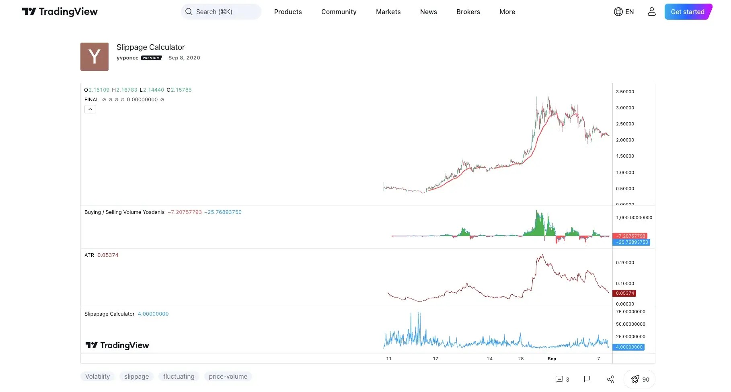Click the report flag icon
731x392 pixels.
click(587, 379)
